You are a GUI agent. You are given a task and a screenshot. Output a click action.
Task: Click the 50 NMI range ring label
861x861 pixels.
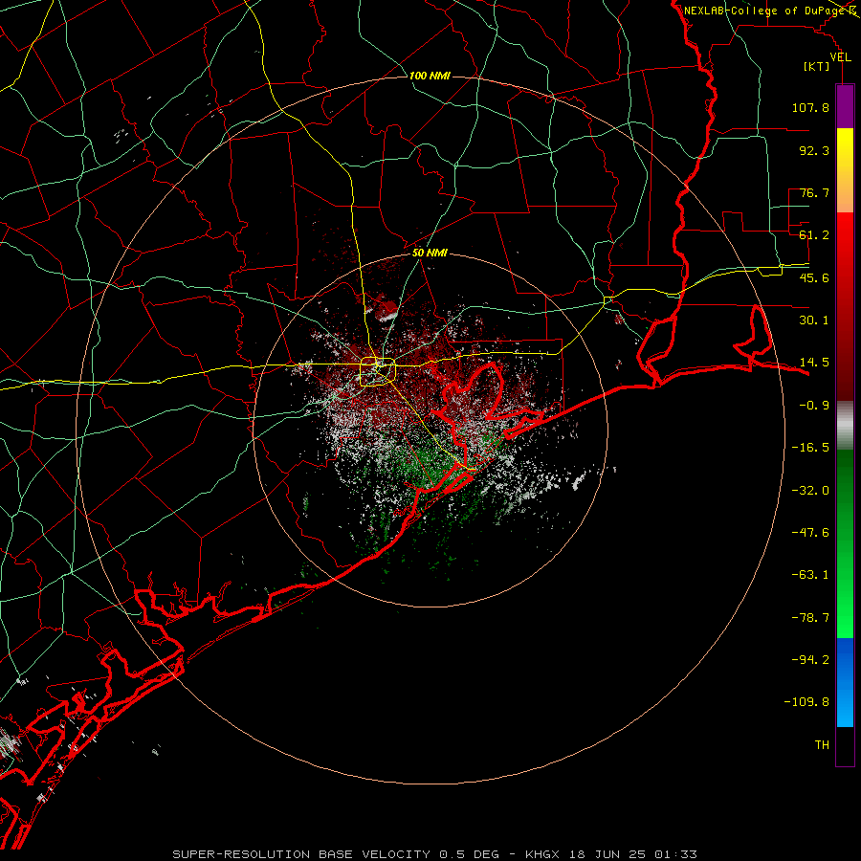tap(430, 253)
